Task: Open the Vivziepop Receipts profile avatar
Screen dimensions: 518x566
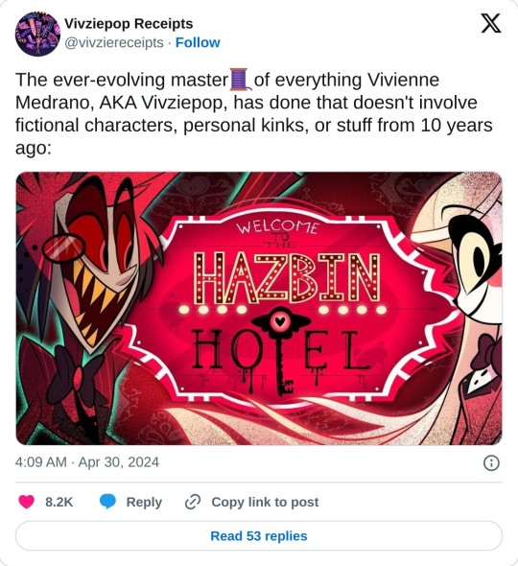Action: 37,34
